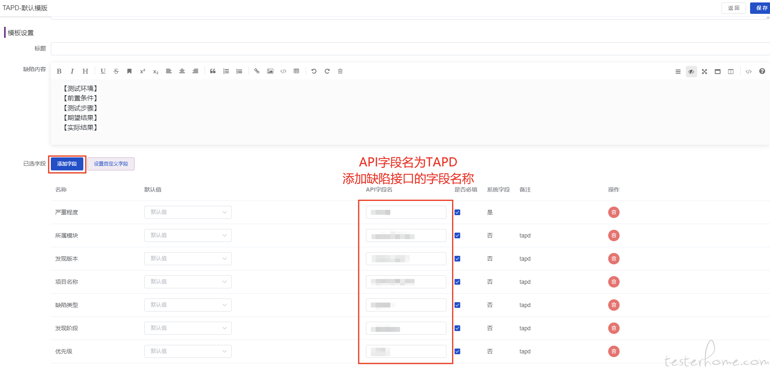The image size is (770, 377).
Task: Align text right
Action: pos(195,71)
